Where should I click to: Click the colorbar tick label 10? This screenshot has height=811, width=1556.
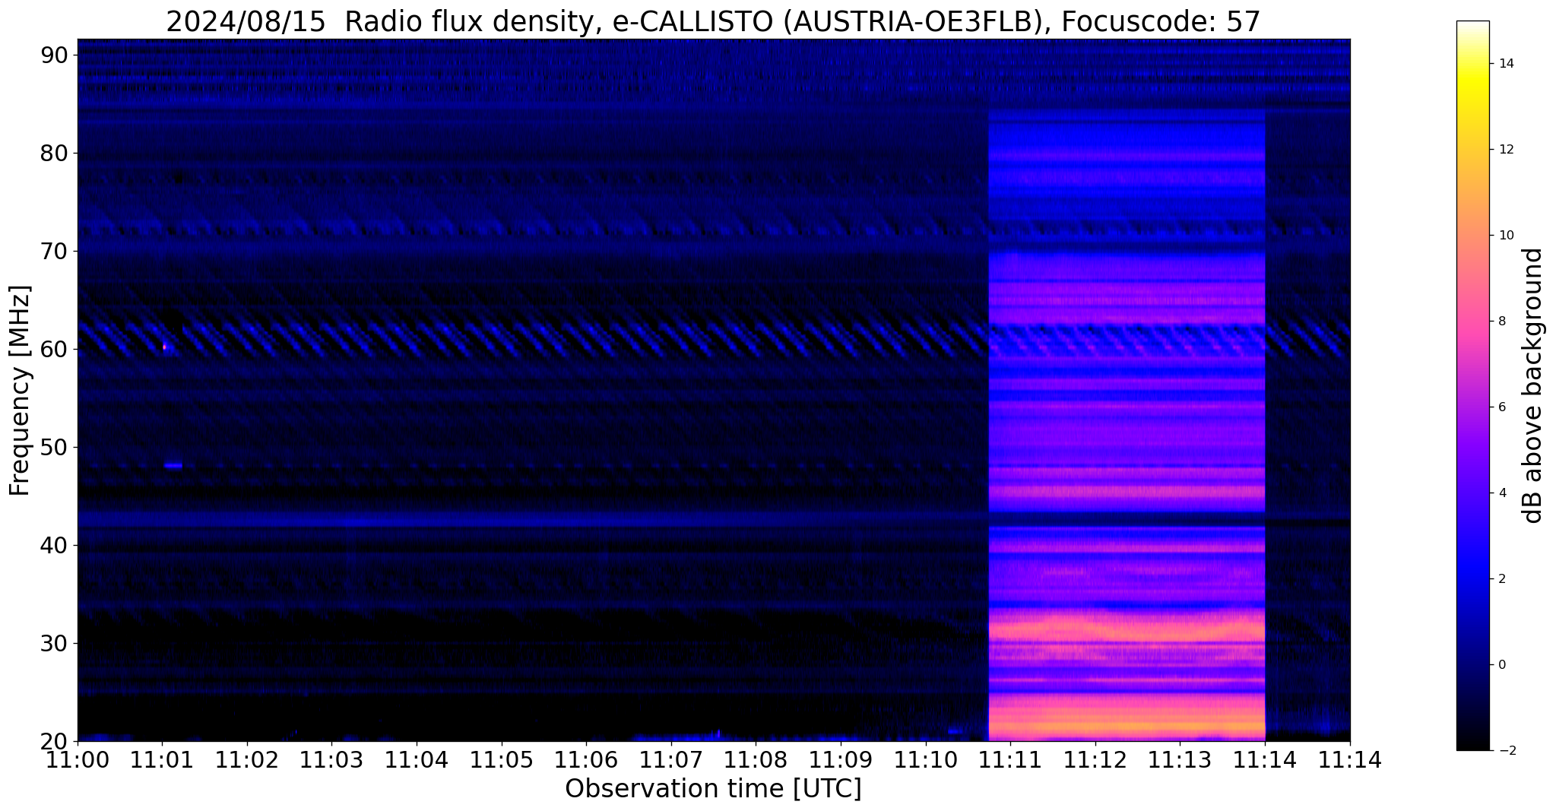tap(1505, 236)
